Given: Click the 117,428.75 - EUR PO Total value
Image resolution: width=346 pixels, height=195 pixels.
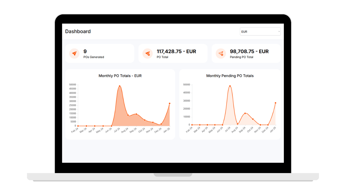Looking at the screenshot, I should pyautogui.click(x=176, y=51).
